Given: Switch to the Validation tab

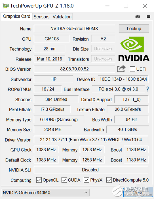Looking at the screenshot, I should pos(62,17).
